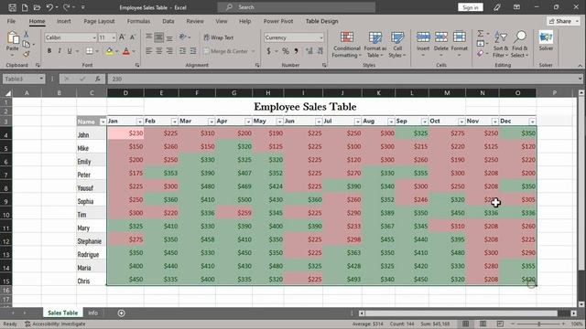
Task: Click the Accounting dollar format icon
Action: click(268, 51)
